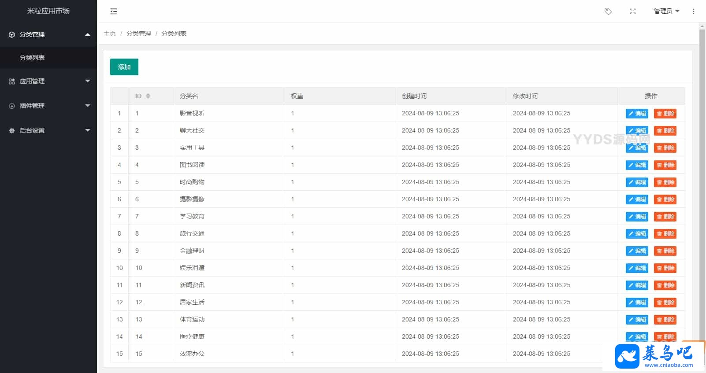The height and width of the screenshot is (373, 706).
Task: Toggle the sidebar collapse icon
Action: click(114, 11)
